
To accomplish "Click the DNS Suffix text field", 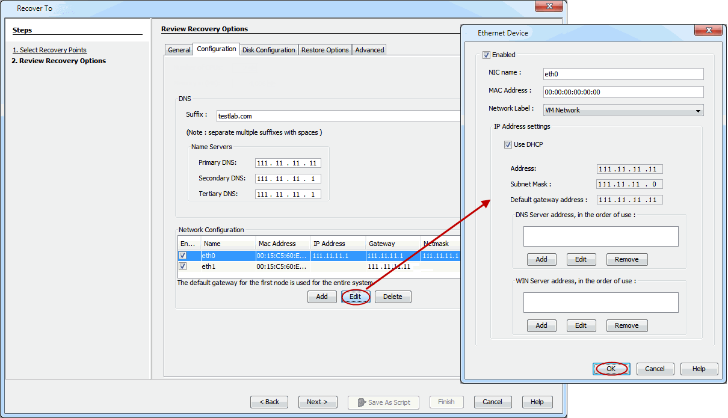I will (x=337, y=116).
